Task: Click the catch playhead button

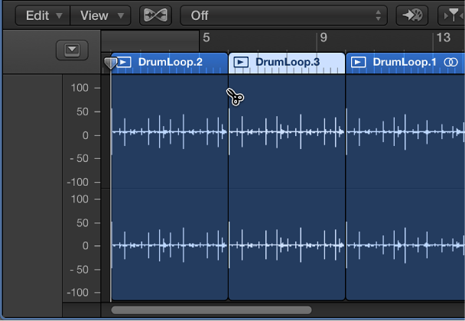Action: pyautogui.click(x=412, y=15)
